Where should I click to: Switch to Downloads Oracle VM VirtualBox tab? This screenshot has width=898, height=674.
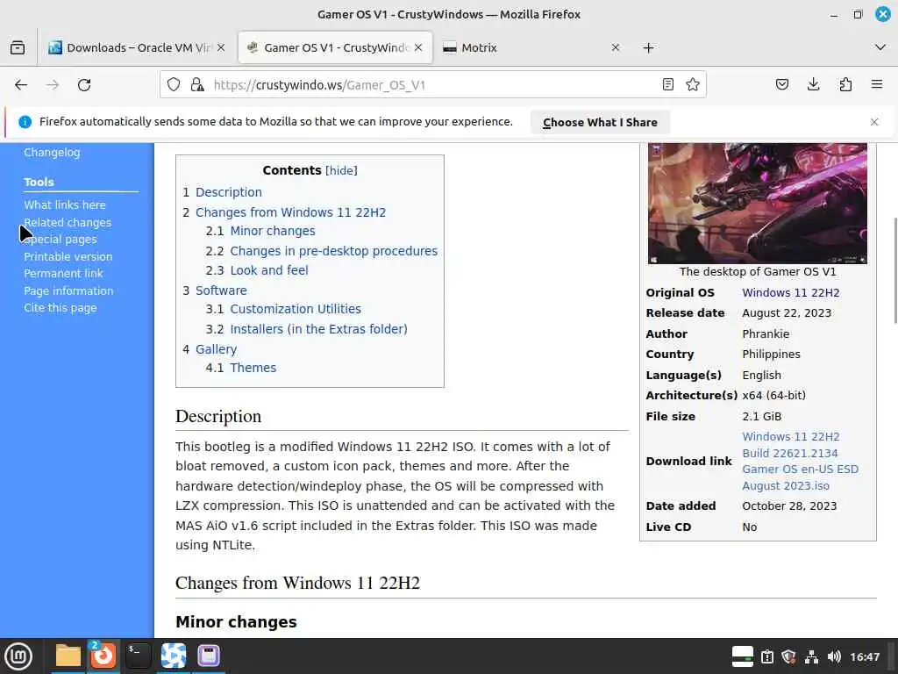[138, 47]
